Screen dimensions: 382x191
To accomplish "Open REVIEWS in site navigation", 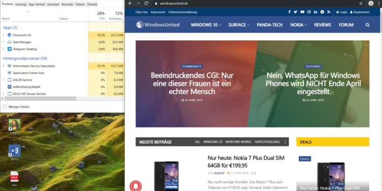I will (x=322, y=25).
